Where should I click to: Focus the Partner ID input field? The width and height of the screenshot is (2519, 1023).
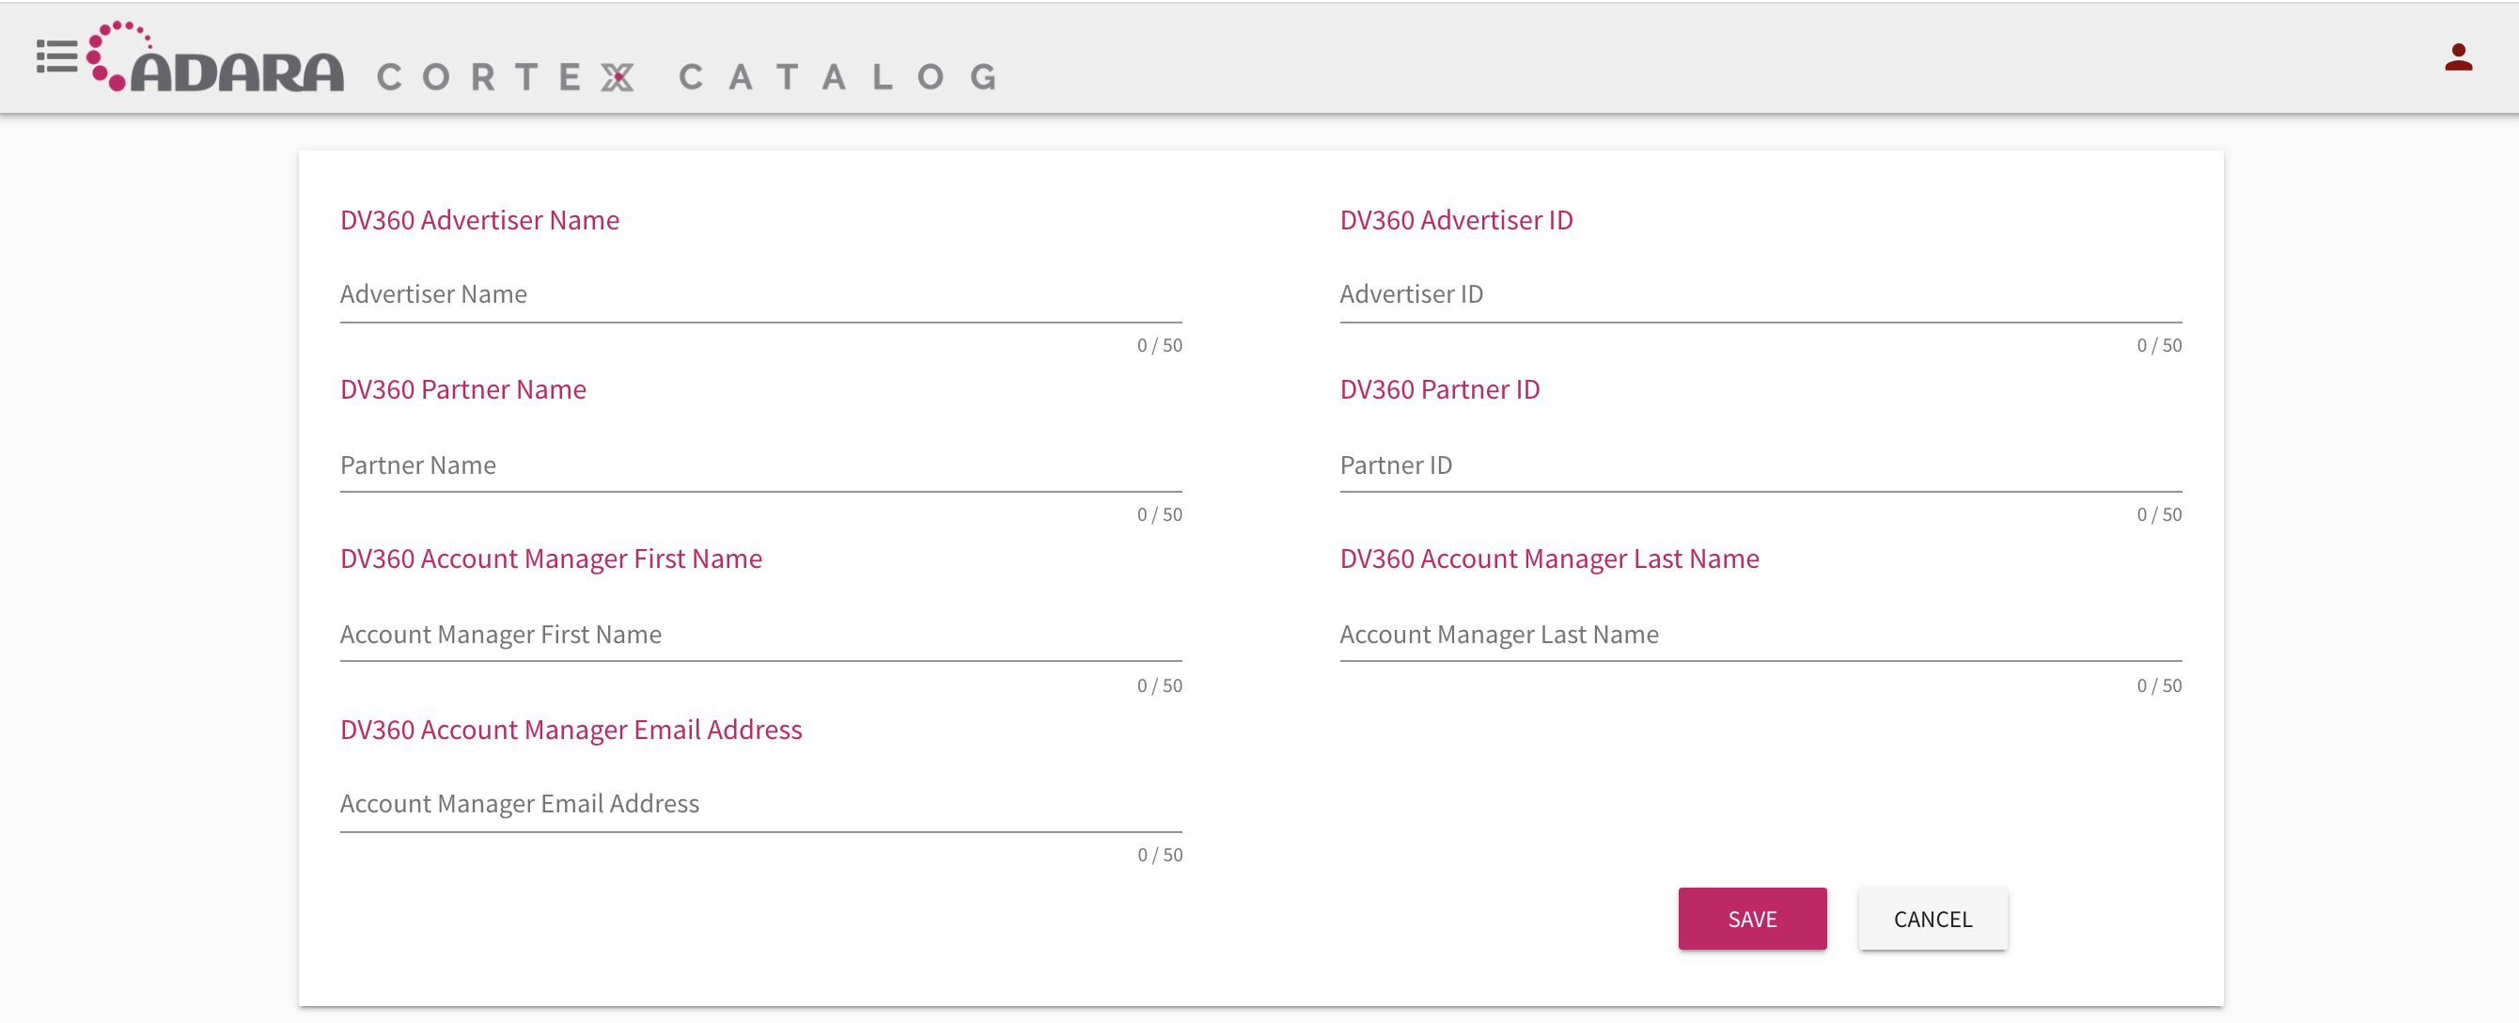point(1760,464)
